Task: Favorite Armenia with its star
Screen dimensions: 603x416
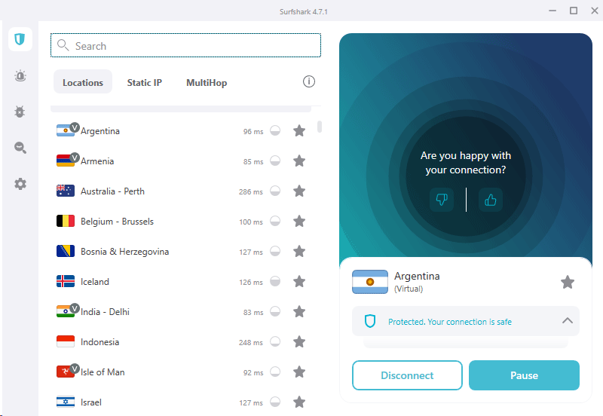Action: pyautogui.click(x=299, y=161)
